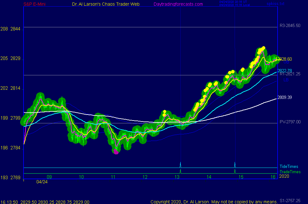Viewport: 308px width, 204px height.
Task: Click the Copyright 2020 Dr. Al Larson notice
Action: point(214,202)
